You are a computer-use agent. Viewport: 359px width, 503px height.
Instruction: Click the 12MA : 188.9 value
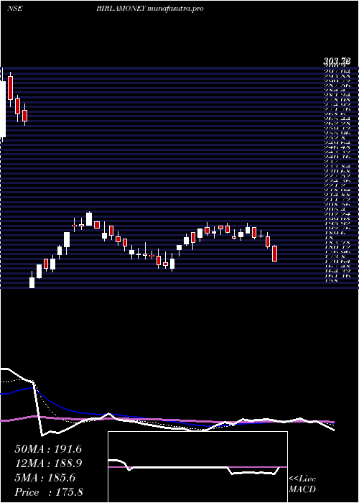click(x=48, y=463)
